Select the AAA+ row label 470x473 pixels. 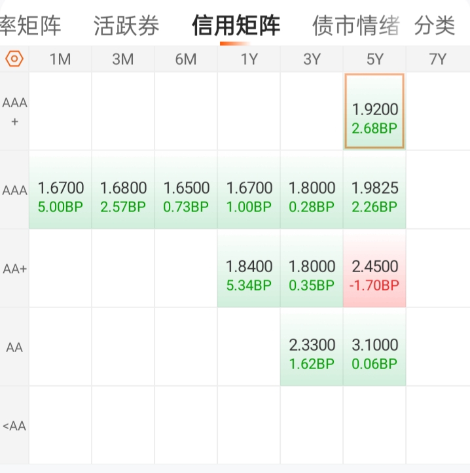[x=14, y=112]
